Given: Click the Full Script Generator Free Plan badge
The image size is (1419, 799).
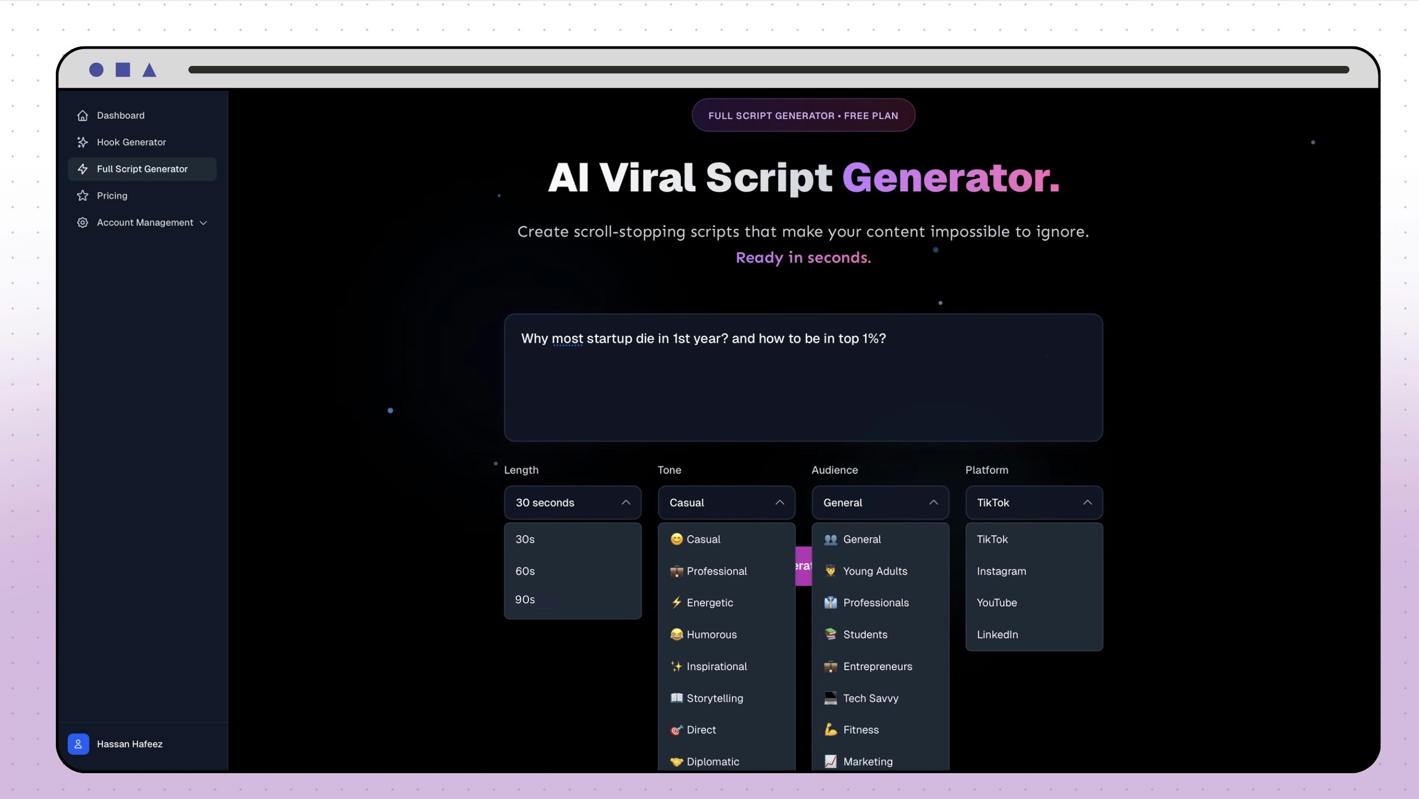Looking at the screenshot, I should click(x=803, y=115).
